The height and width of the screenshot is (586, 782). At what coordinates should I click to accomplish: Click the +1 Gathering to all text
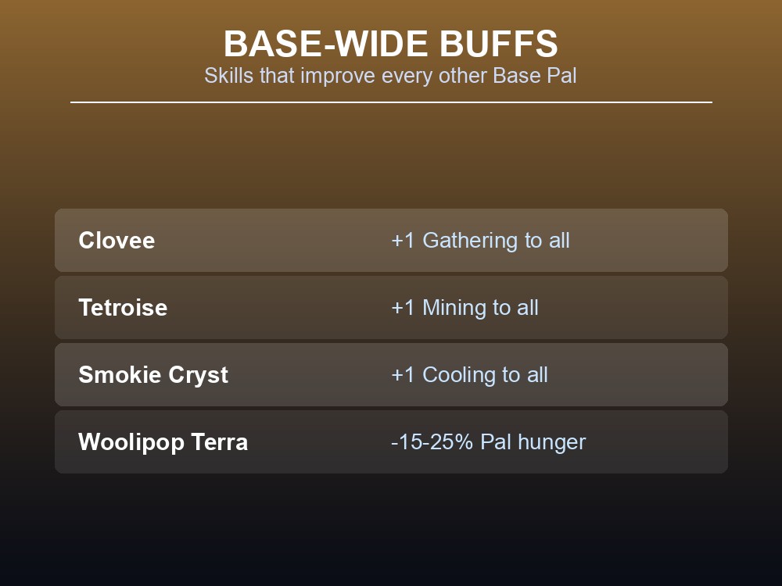[480, 241]
